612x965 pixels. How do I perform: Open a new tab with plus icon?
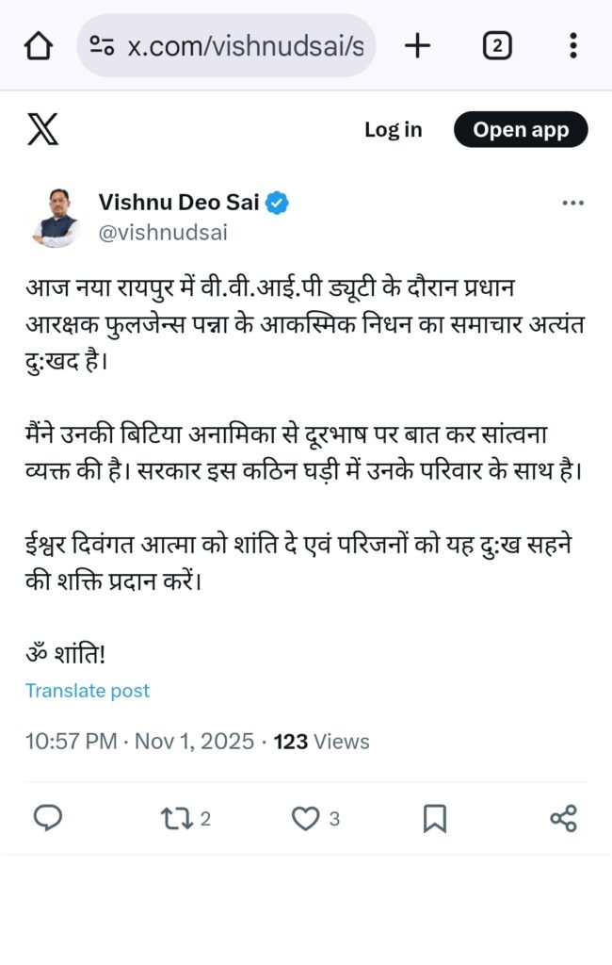(417, 45)
